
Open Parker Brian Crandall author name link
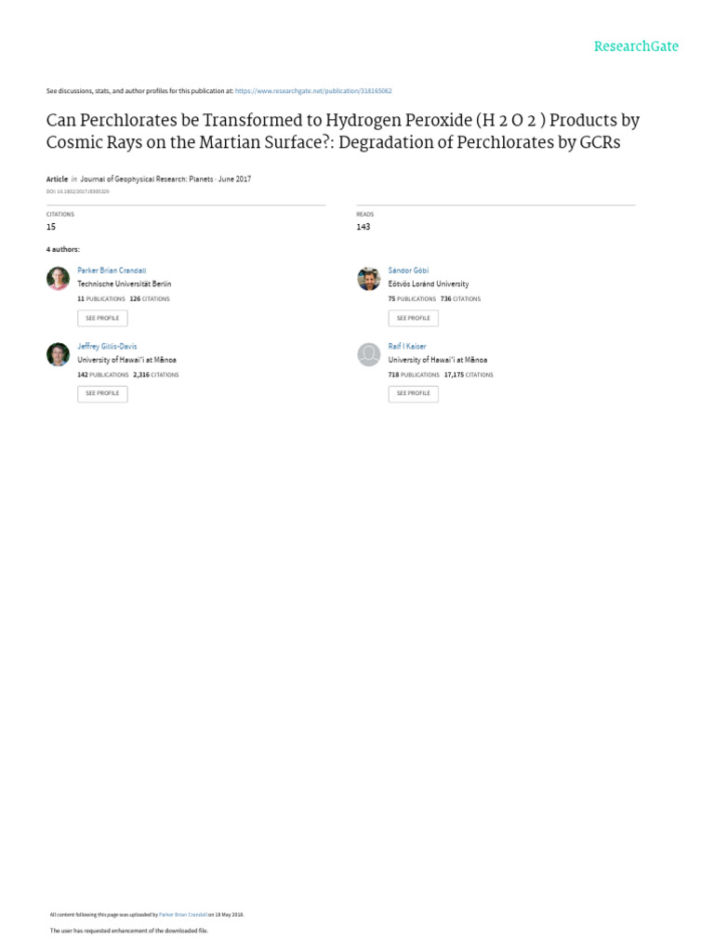tap(112, 270)
